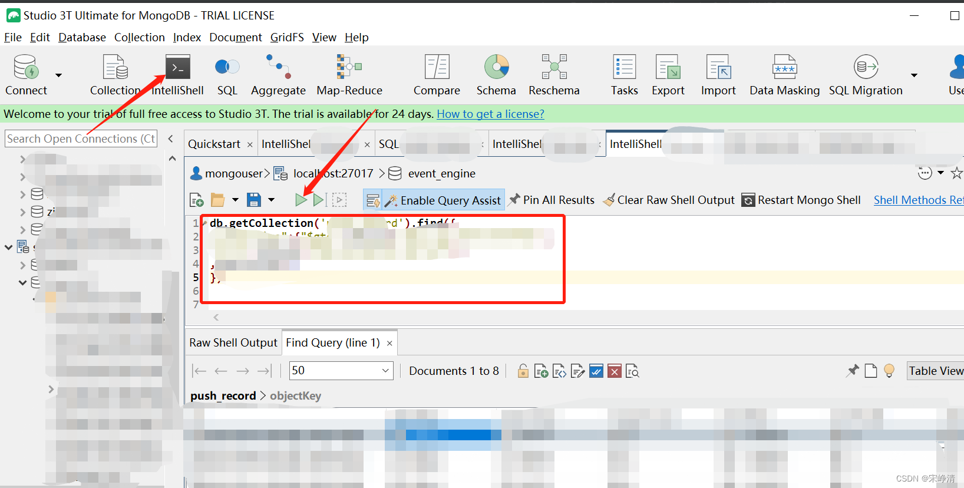Open the Tasks manager

(624, 75)
